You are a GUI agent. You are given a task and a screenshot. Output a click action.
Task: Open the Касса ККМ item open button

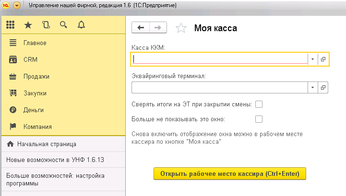point(323,59)
